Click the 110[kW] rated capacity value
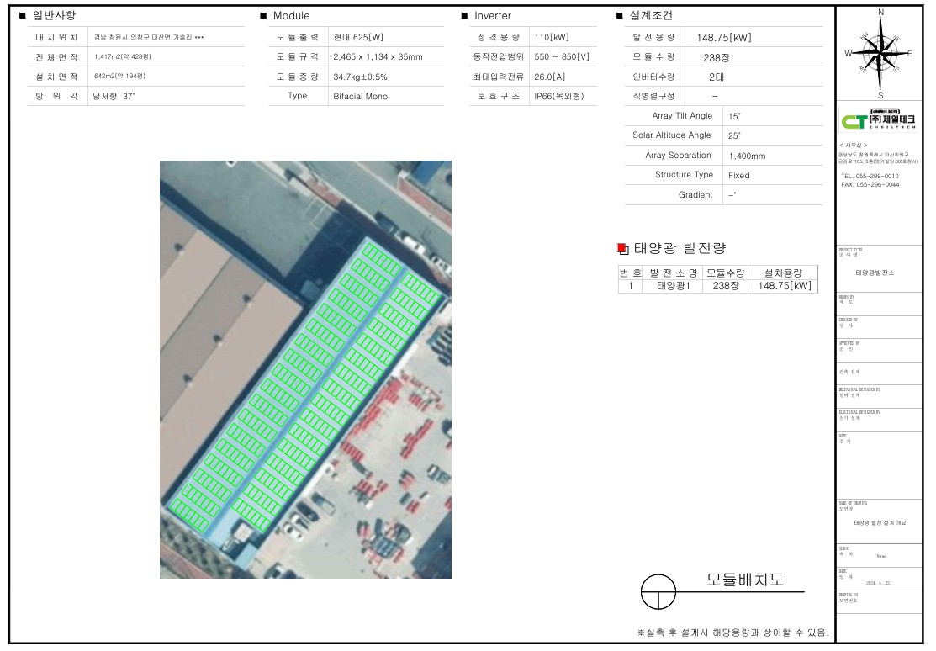Image resolution: width=936 pixels, height=651 pixels. pos(552,38)
